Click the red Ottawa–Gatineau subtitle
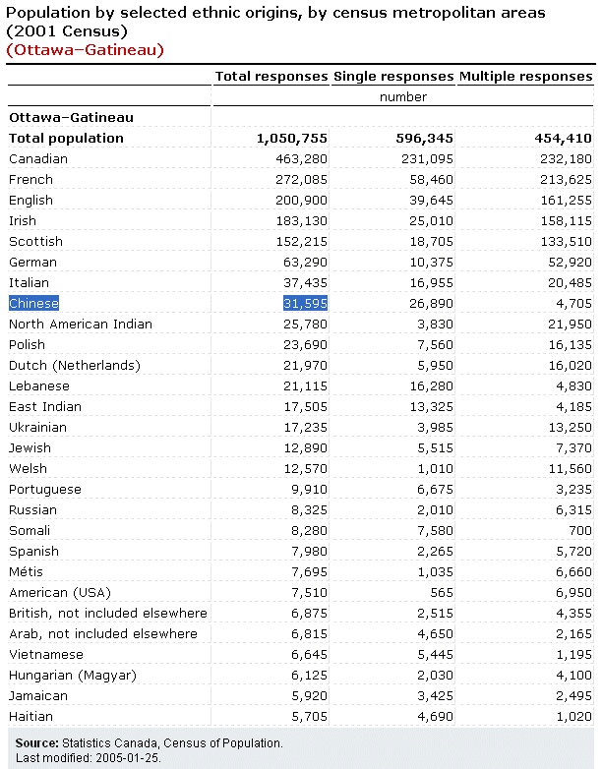 pos(85,49)
